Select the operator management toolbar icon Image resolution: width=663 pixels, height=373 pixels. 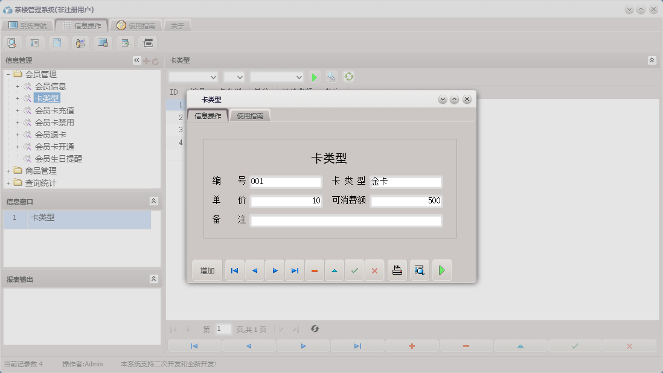click(80, 43)
